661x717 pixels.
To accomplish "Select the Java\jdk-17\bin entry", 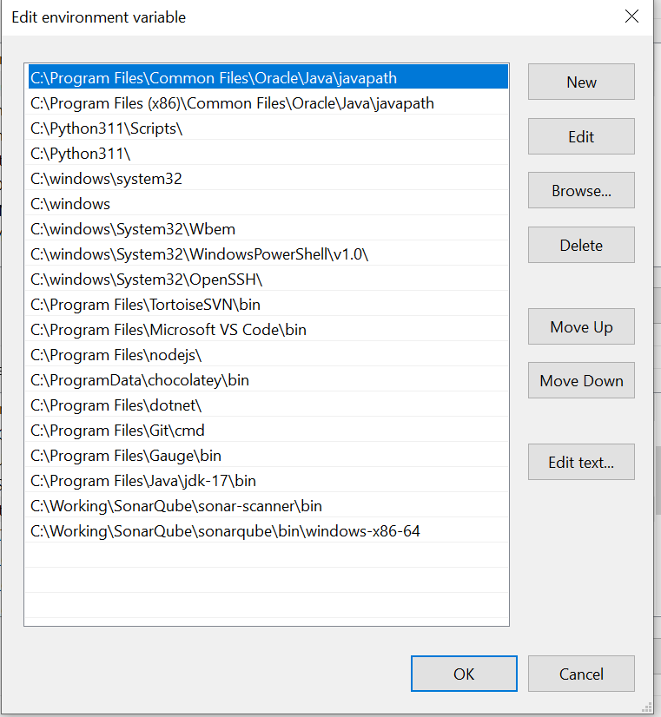I will pos(143,481).
